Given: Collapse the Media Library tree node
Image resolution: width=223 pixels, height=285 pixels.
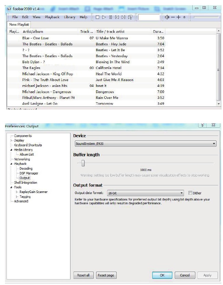Looking at the screenshot, I should tap(11, 150).
